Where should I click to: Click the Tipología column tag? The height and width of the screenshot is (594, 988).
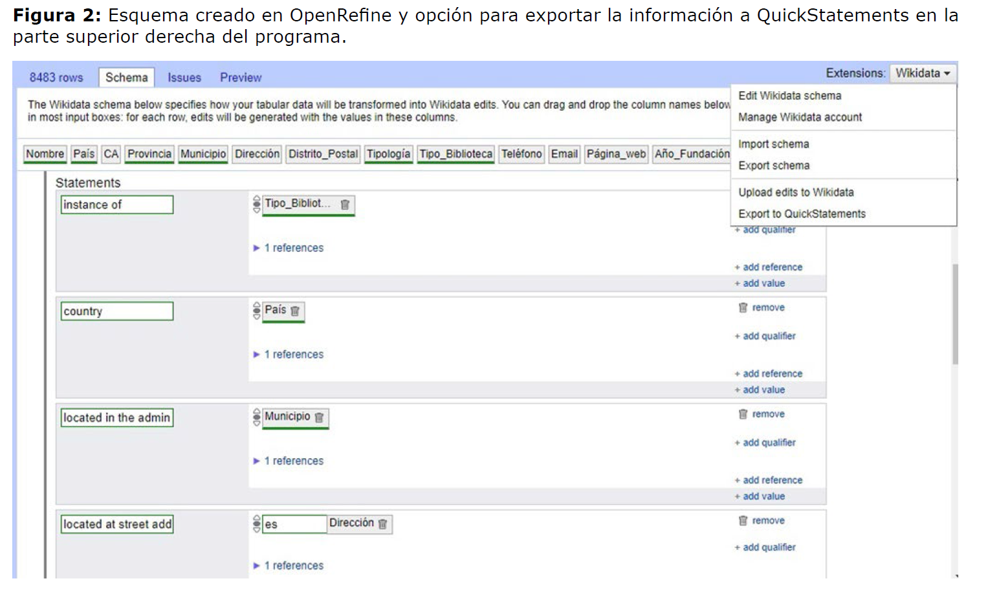pyautogui.click(x=389, y=154)
